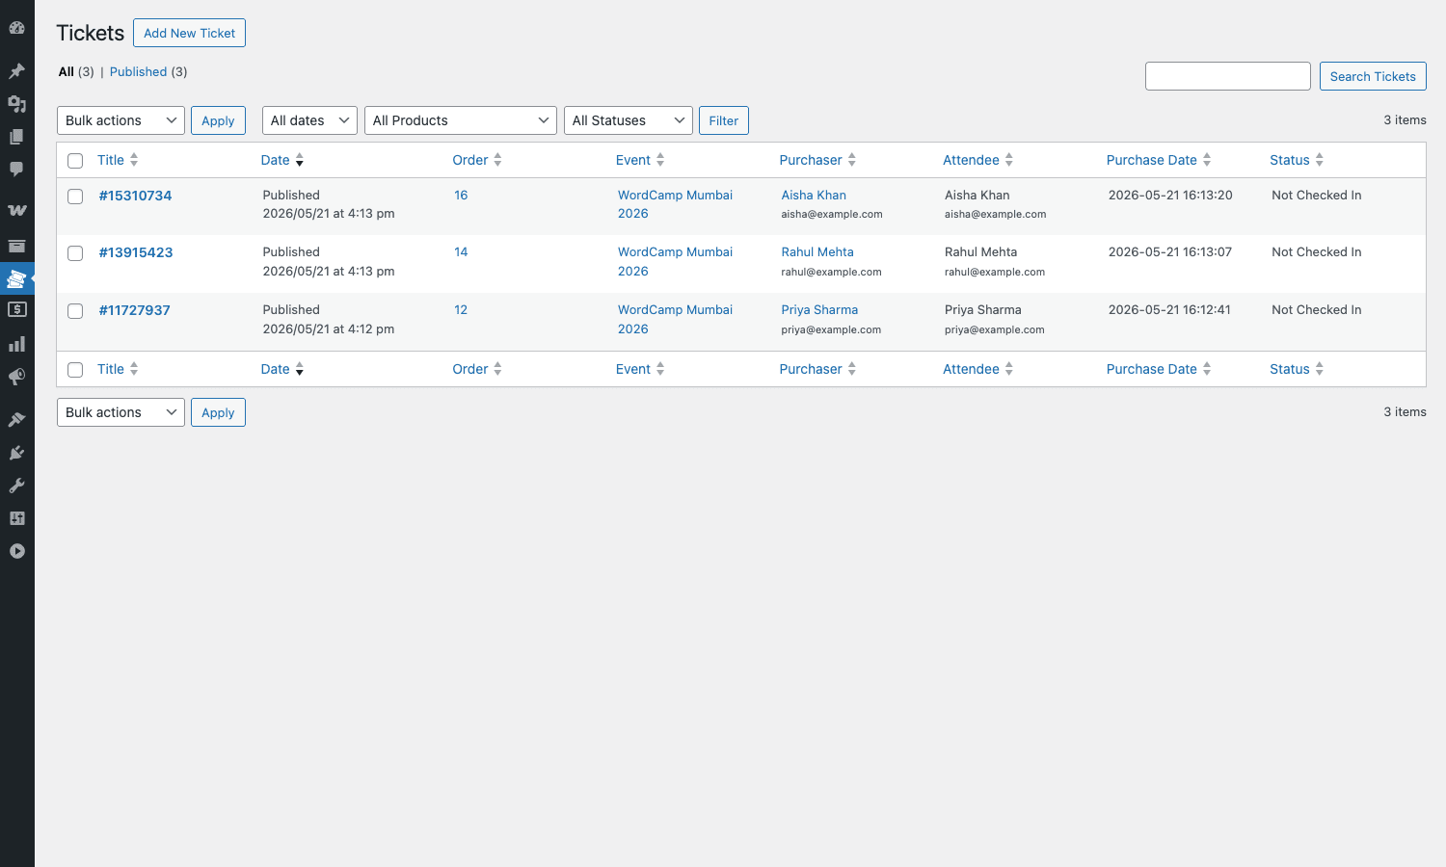Expand the top Bulk actions dropdown

click(120, 120)
